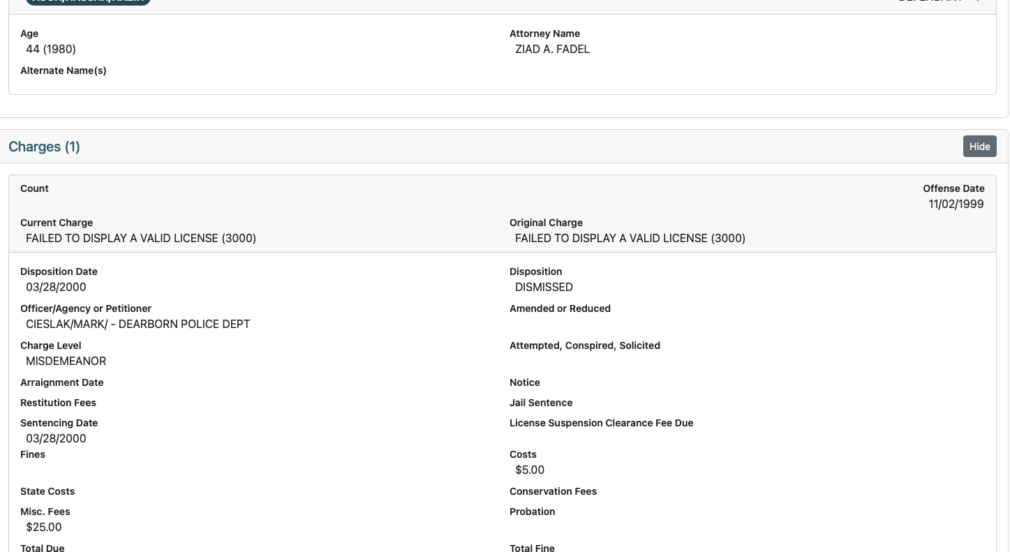Select the Age value 44 (1980)
Image resolution: width=1010 pixels, height=552 pixels.
50,49
